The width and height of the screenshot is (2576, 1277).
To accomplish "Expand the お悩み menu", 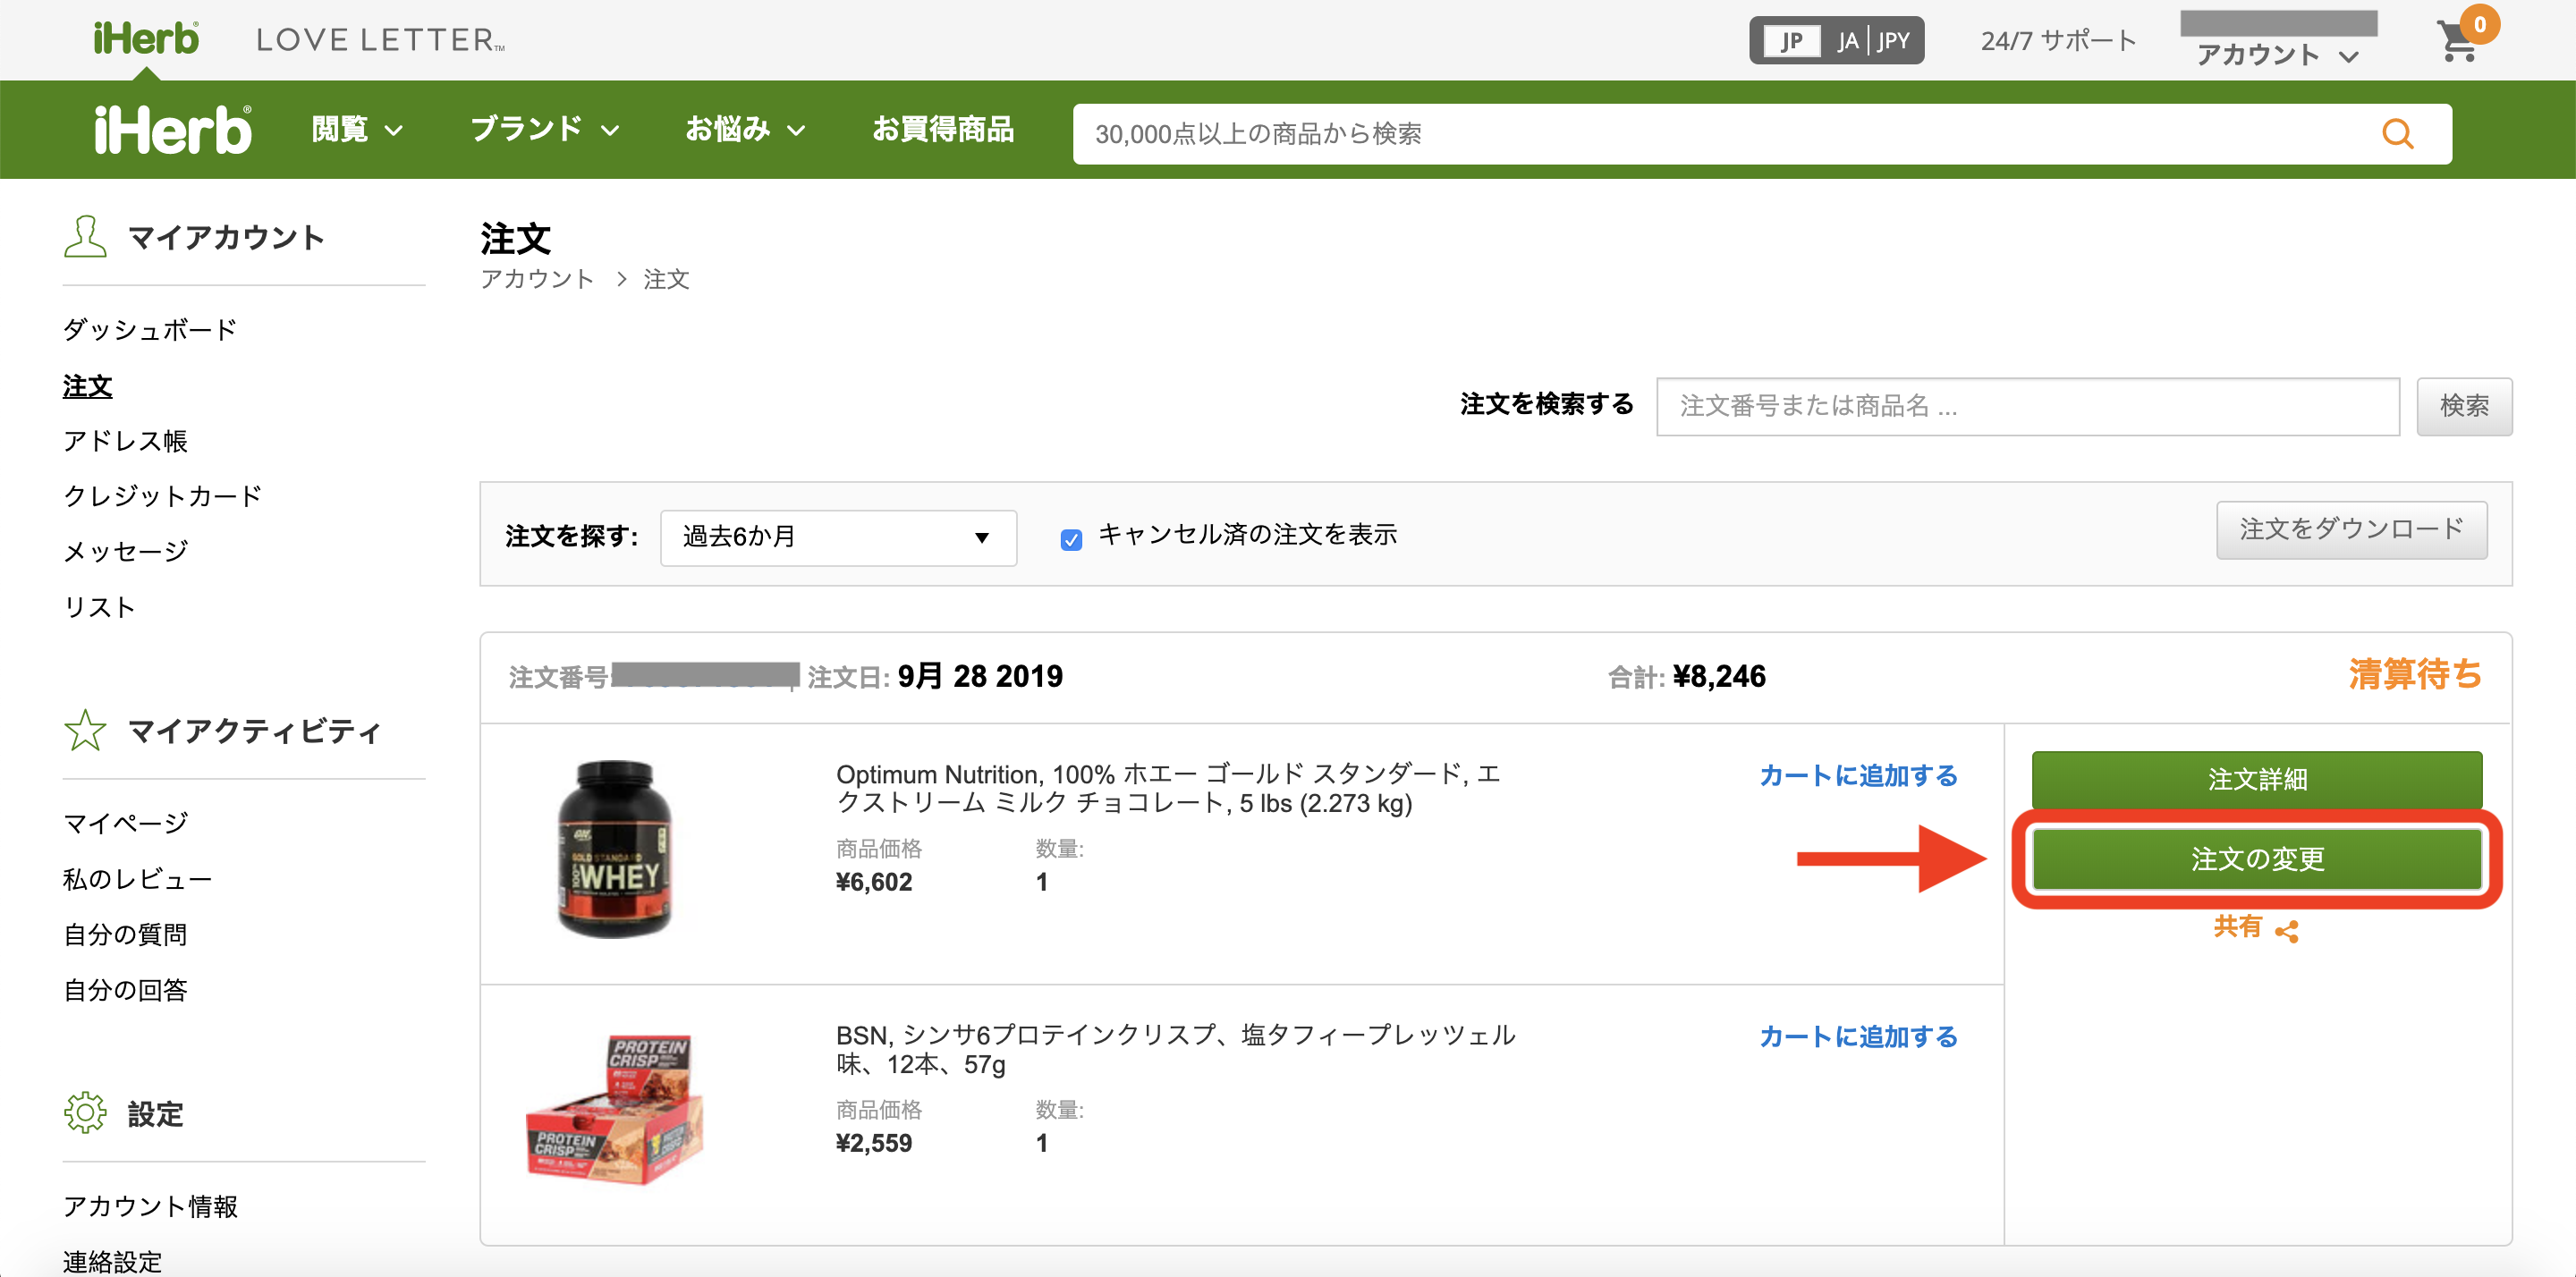I will (x=745, y=130).
